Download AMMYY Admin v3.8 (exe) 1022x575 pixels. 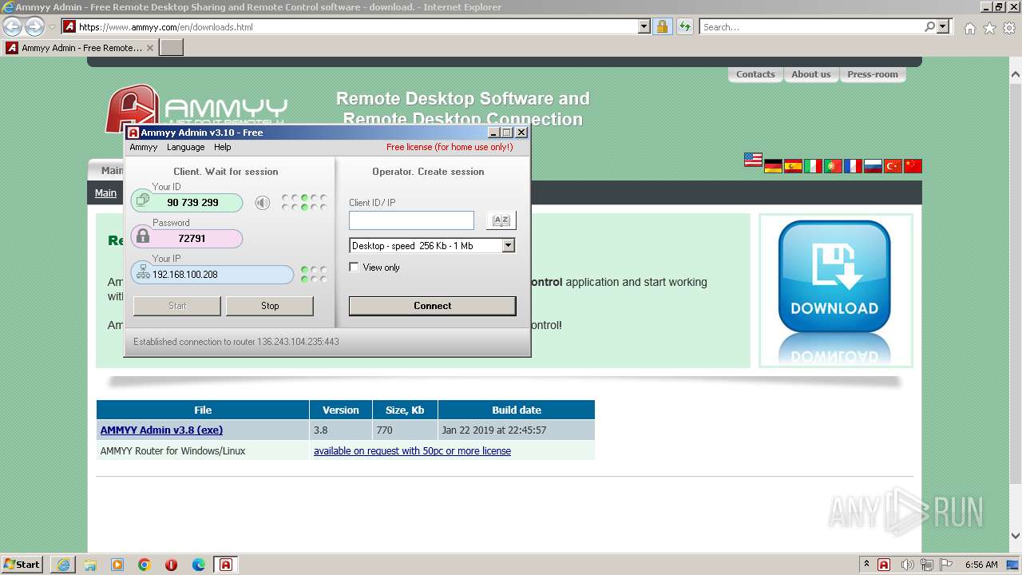click(161, 430)
